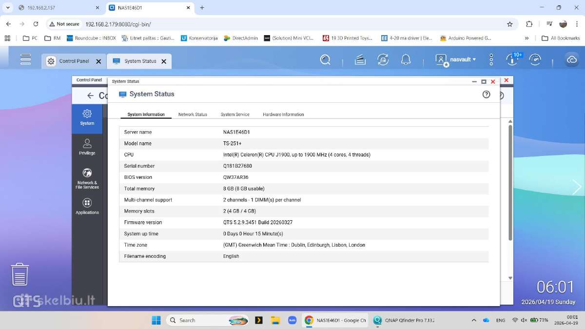Viewport: 585px width, 329px height.
Task: Open the myQNAPcloud cloud icon
Action: [x=571, y=59]
